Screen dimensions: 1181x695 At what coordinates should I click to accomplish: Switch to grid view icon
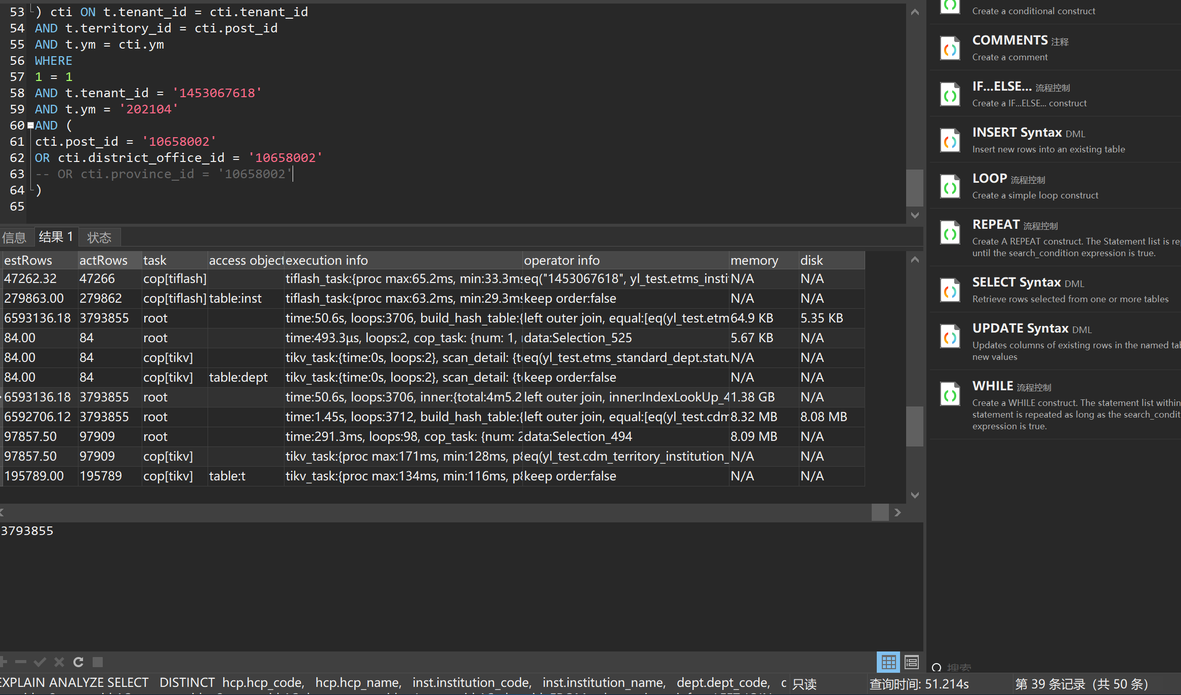pyautogui.click(x=888, y=662)
